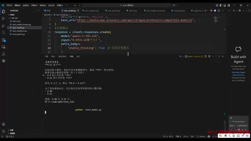This screenshot has width=251, height=141.
Task: Open the new chat plus dropdown
Action: [x=236, y=11]
